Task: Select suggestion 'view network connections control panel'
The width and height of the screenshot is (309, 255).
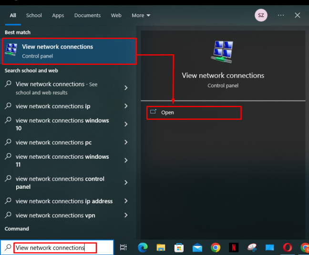Action: [x=60, y=183]
